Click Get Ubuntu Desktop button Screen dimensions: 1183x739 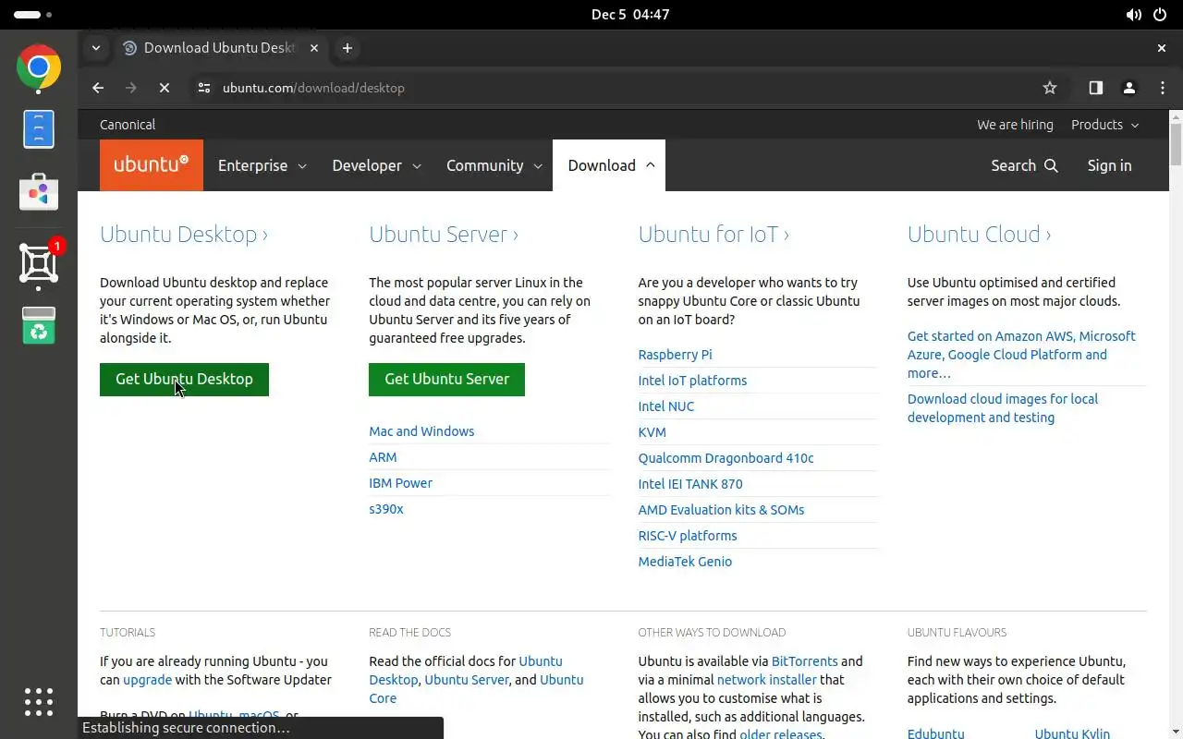coord(184,379)
